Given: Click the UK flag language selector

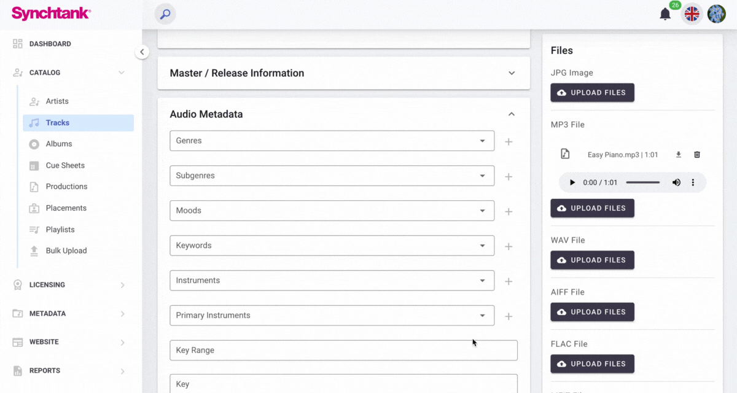Looking at the screenshot, I should 692,14.
